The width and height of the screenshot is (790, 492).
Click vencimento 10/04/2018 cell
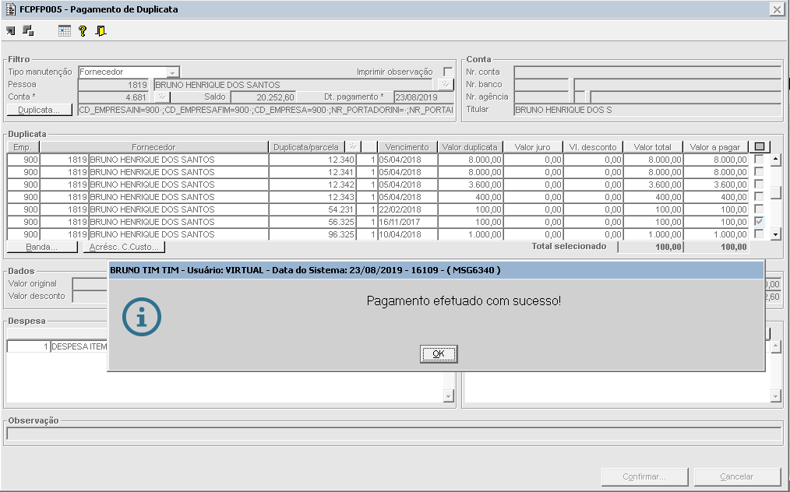[x=407, y=234]
